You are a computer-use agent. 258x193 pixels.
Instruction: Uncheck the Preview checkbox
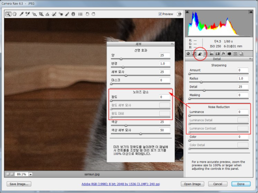point(160,14)
